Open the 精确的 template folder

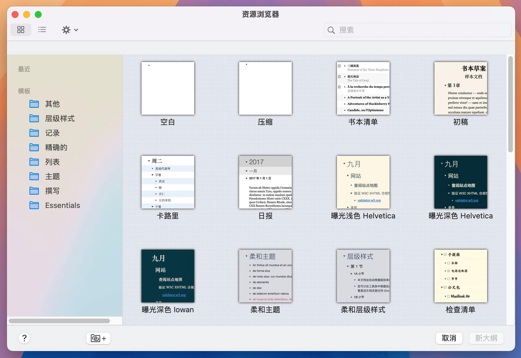[56, 147]
